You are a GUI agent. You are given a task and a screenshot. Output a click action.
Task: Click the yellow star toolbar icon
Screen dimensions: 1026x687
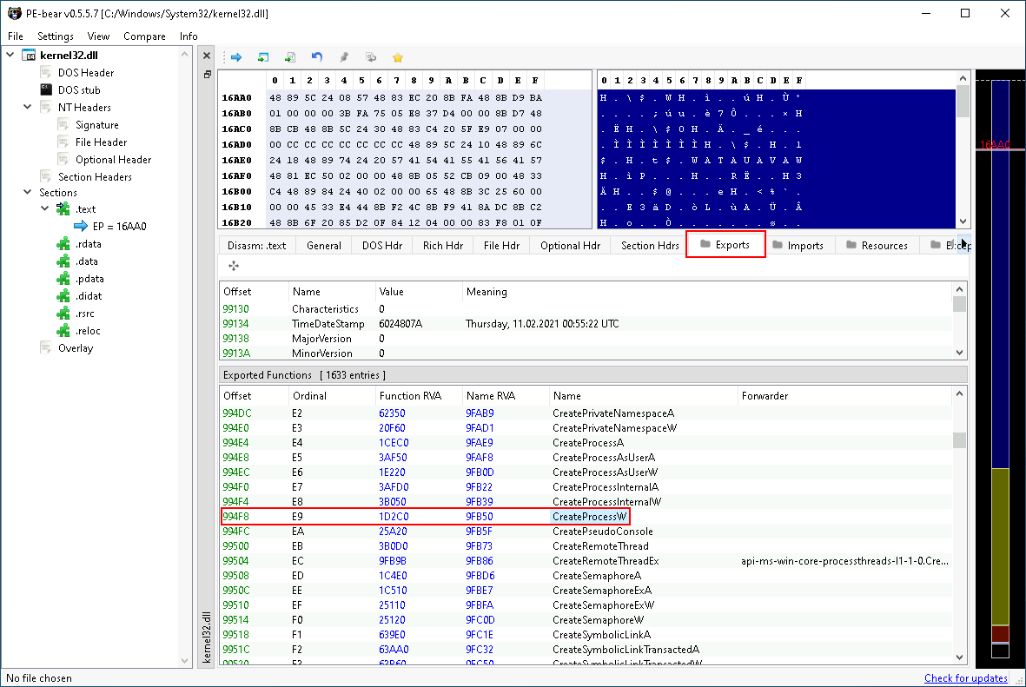(398, 57)
